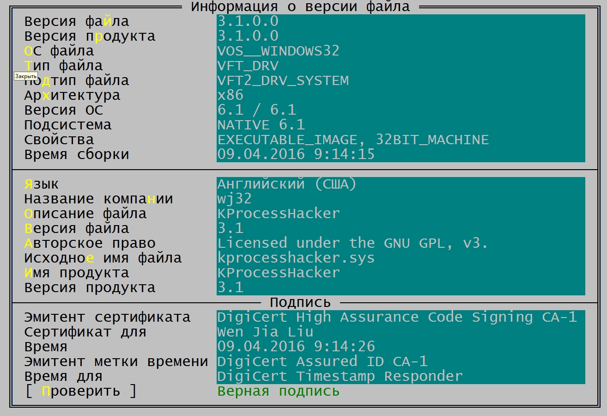Click the Имя продукта value KProcessHacker
The height and width of the screenshot is (416, 607).
[401, 273]
